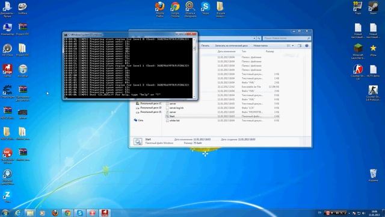Open Windows Media Player from taskbar
This screenshot has width=385, height=217.
pos(42,213)
